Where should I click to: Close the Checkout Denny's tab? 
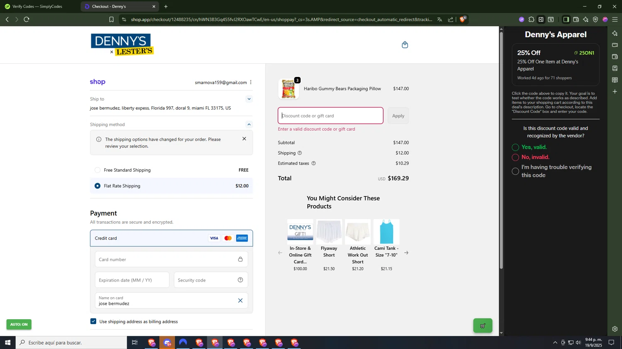[x=154, y=7]
